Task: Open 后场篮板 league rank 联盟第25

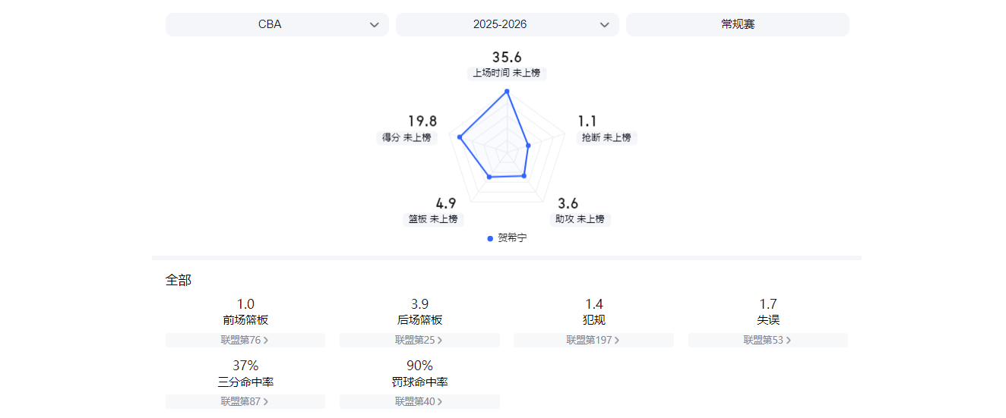Action: (419, 340)
